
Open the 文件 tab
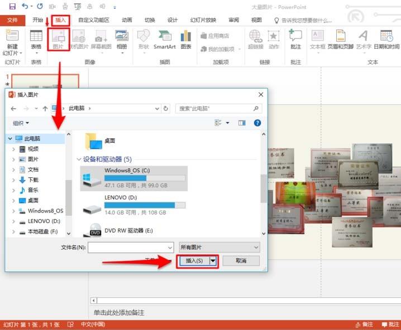12,20
